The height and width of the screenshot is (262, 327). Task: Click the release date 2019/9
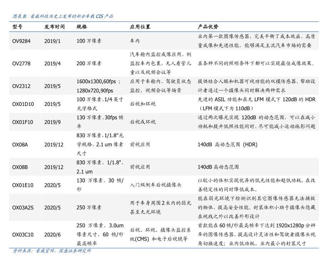coord(52,122)
